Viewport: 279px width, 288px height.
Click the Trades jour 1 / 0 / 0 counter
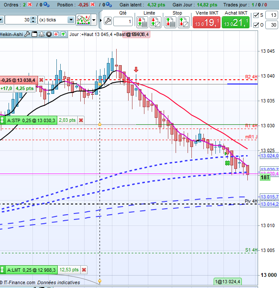click(x=259, y=5)
